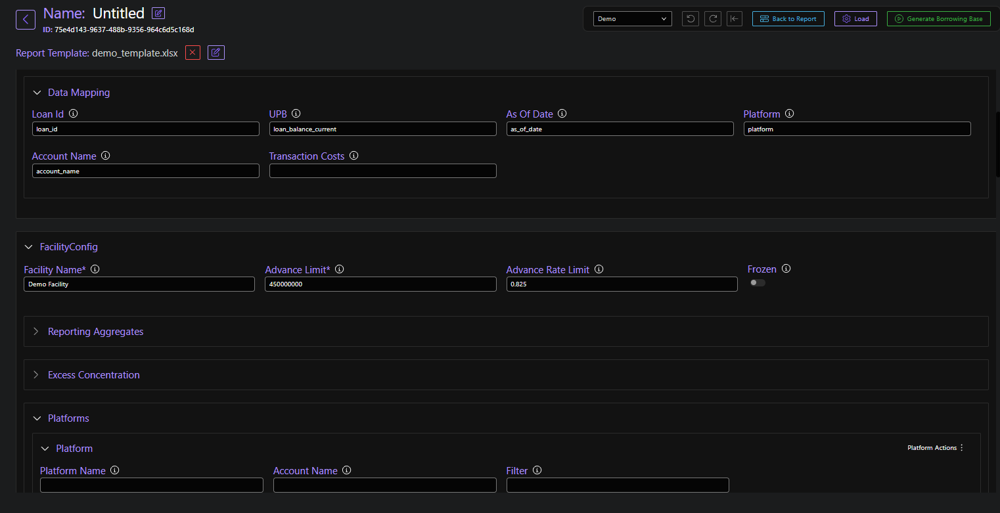Click the back arrow button
Viewport: 1000px width, 513px height.
(x=26, y=20)
